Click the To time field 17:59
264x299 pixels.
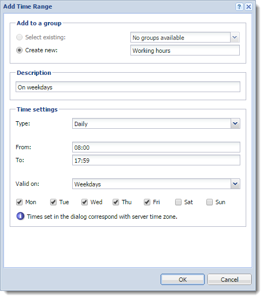pos(156,160)
